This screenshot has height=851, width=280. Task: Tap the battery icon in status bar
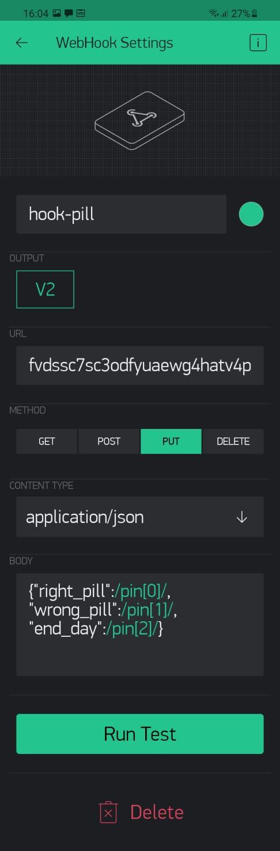click(255, 13)
